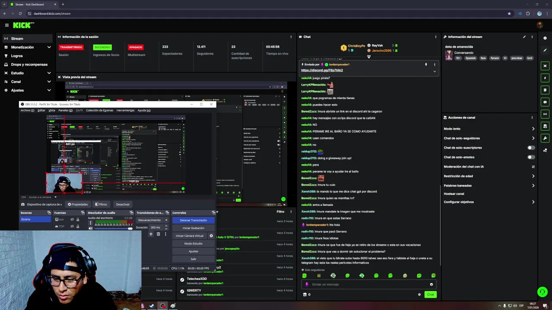
Task: Open the Windows notification center icon
Action: click(546, 306)
